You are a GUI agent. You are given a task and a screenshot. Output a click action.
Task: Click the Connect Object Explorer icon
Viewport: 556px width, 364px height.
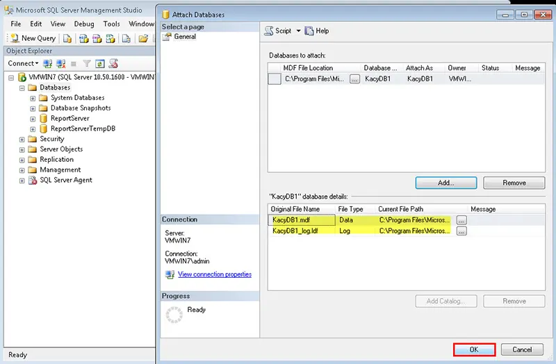point(47,64)
